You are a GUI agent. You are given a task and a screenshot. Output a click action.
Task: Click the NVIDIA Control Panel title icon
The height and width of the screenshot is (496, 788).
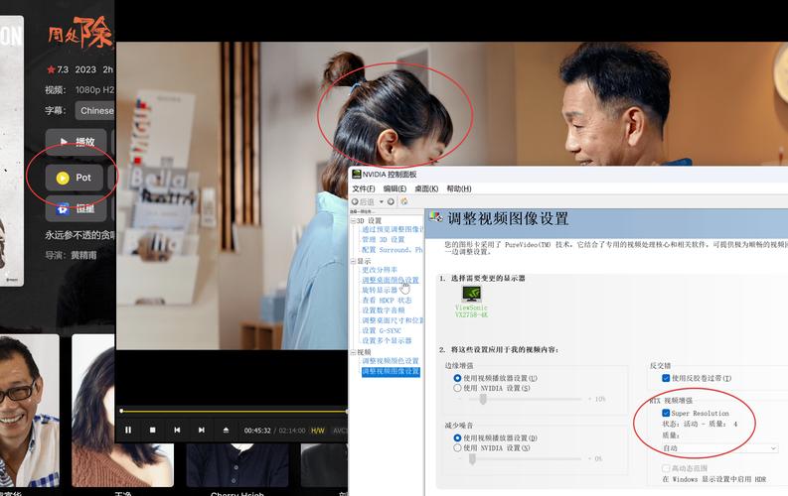[357, 174]
